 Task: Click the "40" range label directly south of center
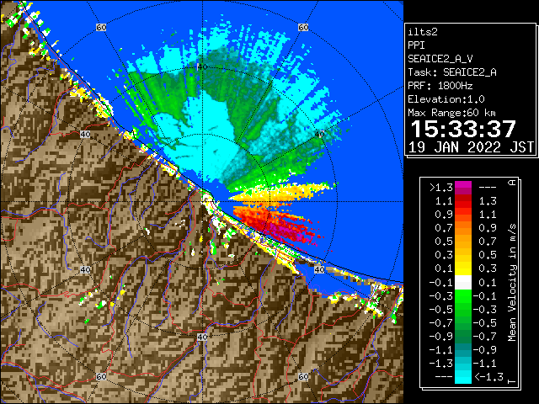coord(202,337)
